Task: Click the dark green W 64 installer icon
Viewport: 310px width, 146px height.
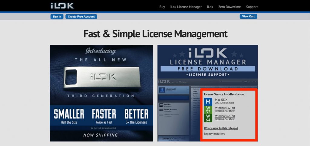Action: (x=208, y=118)
